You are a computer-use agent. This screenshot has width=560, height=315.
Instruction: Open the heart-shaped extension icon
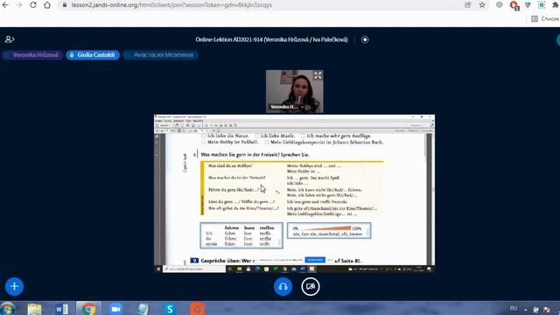tap(528, 5)
